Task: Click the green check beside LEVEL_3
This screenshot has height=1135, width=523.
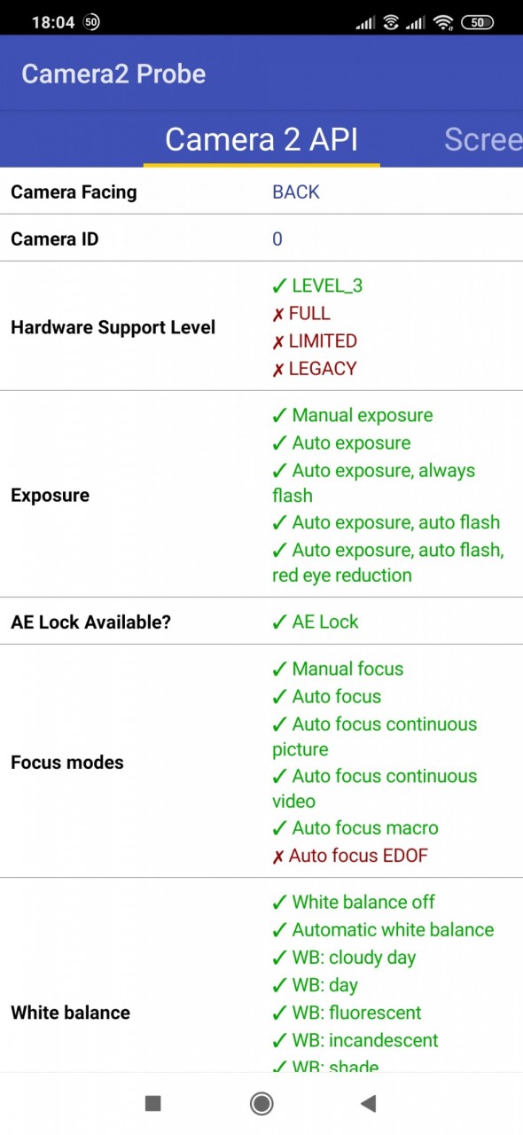Action: point(279,286)
